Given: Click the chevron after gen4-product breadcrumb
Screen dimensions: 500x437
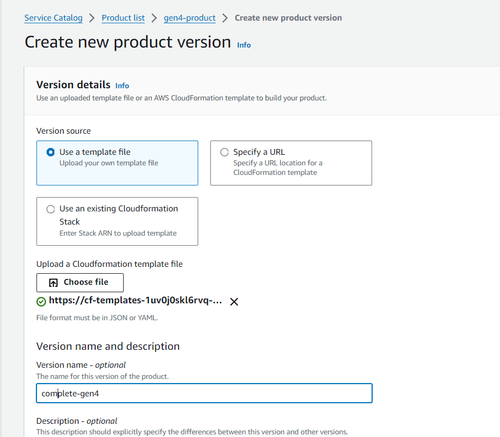Looking at the screenshot, I should coord(225,18).
